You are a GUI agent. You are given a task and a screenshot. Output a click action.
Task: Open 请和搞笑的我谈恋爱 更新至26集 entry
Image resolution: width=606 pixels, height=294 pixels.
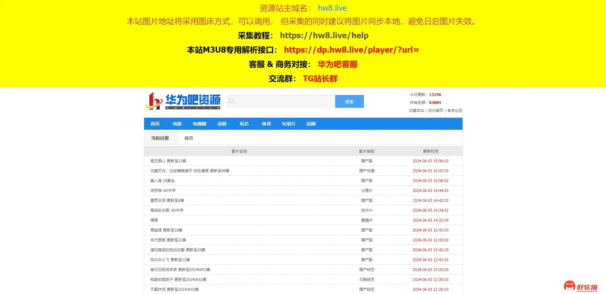[178, 250]
